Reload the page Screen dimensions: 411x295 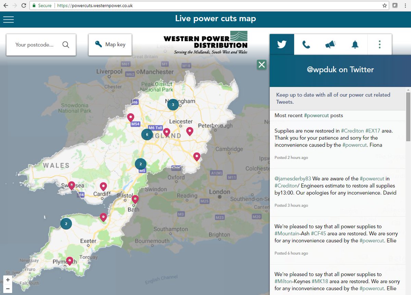click(x=24, y=5)
